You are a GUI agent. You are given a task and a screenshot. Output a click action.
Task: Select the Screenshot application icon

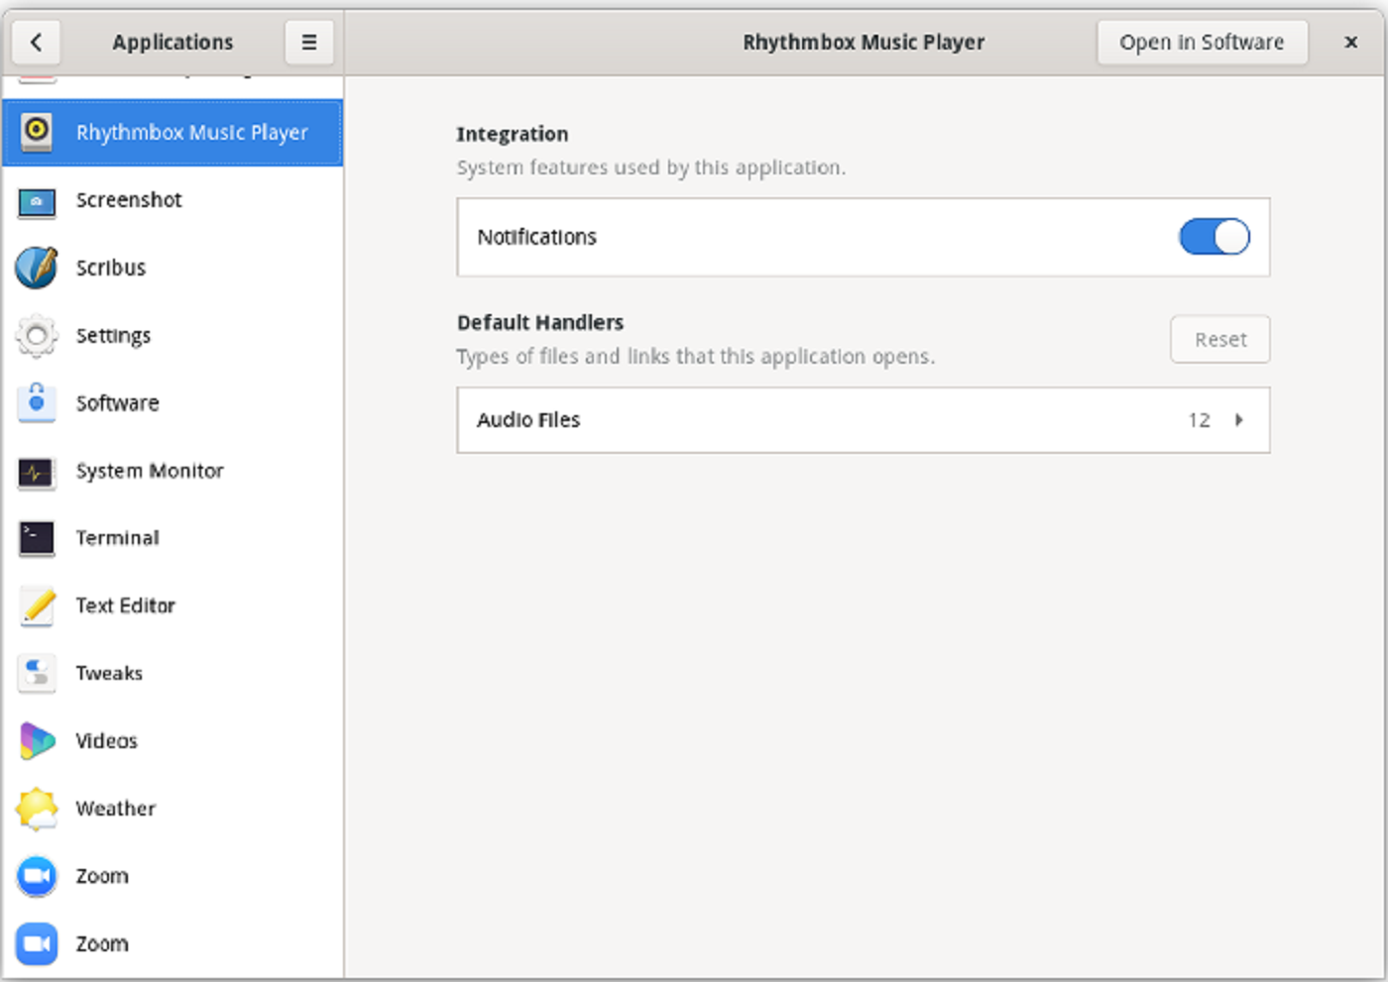(x=36, y=201)
